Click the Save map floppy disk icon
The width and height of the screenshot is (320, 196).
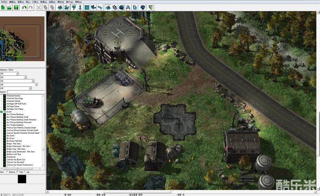(16, 7)
